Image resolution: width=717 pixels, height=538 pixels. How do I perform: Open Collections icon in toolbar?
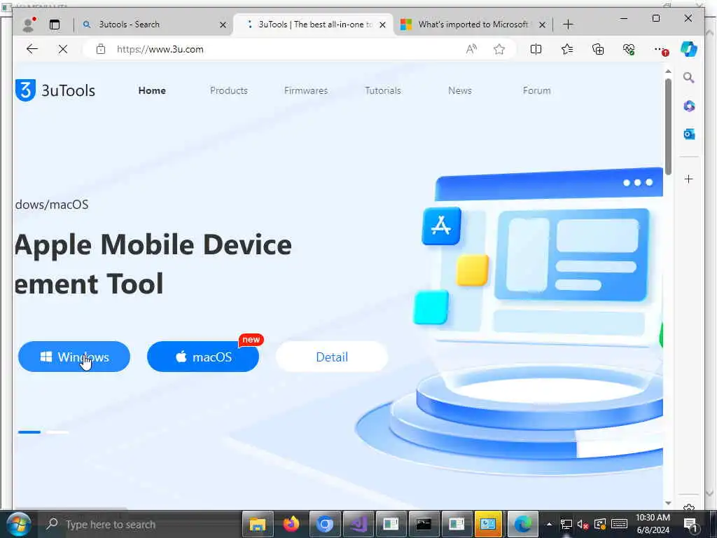(x=598, y=49)
